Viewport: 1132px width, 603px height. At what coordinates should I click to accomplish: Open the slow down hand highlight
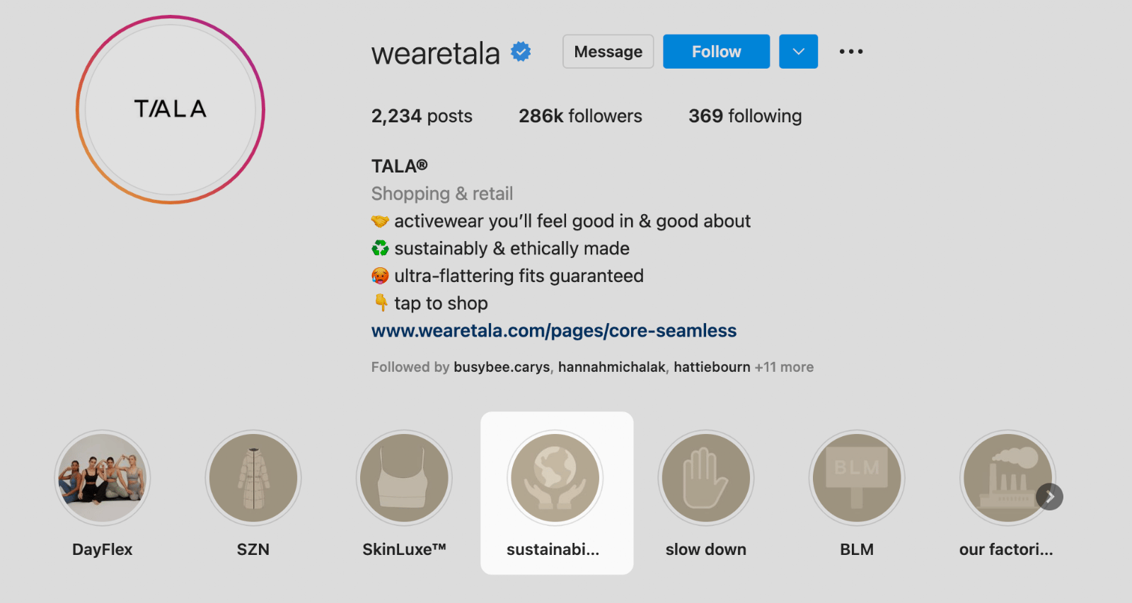coord(706,478)
